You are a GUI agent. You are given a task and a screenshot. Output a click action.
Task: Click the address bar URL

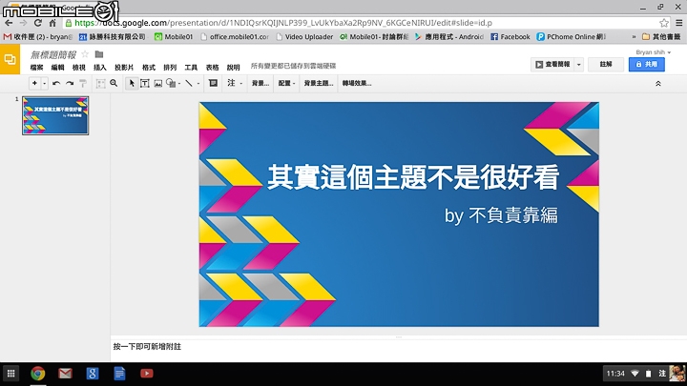[283, 23]
